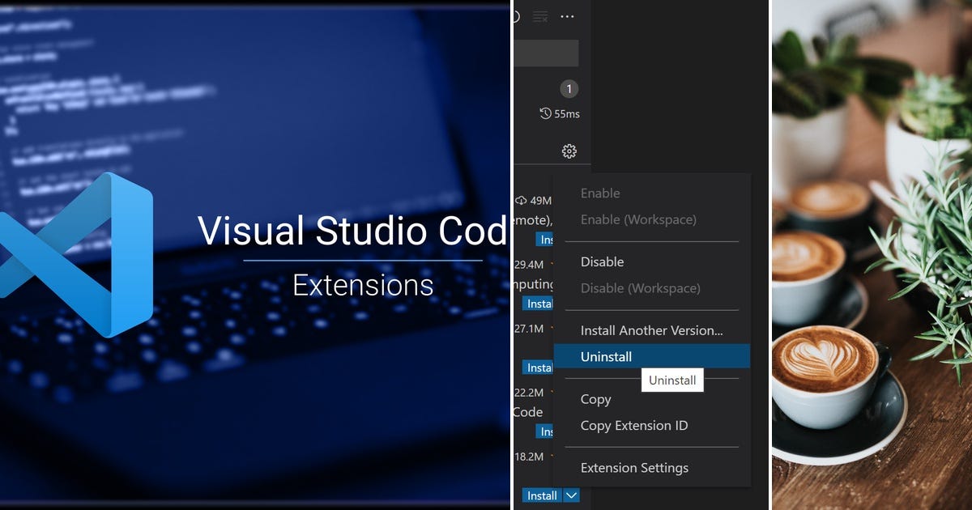Click the activation time history icon

point(545,113)
